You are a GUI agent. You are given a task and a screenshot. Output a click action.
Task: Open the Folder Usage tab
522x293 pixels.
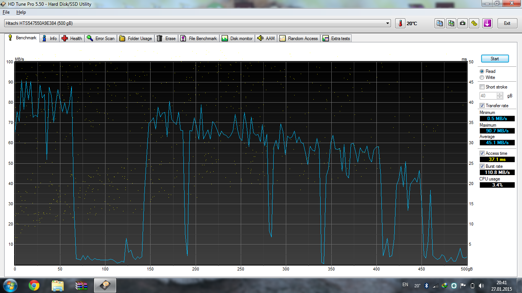(x=136, y=39)
